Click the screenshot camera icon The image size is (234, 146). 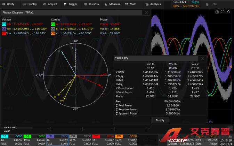pyautogui.click(x=217, y=12)
